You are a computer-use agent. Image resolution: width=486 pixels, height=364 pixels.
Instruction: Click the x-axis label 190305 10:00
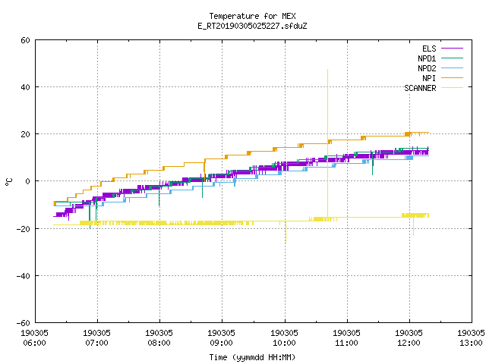tap(284, 338)
